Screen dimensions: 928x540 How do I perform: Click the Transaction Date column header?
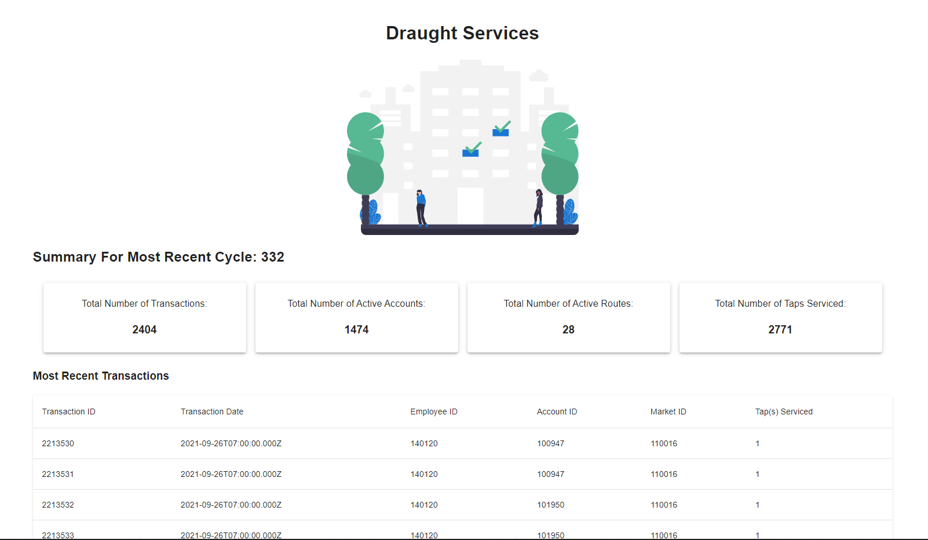[x=211, y=412]
